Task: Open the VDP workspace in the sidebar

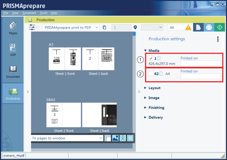Action: pyautogui.click(x=13, y=50)
